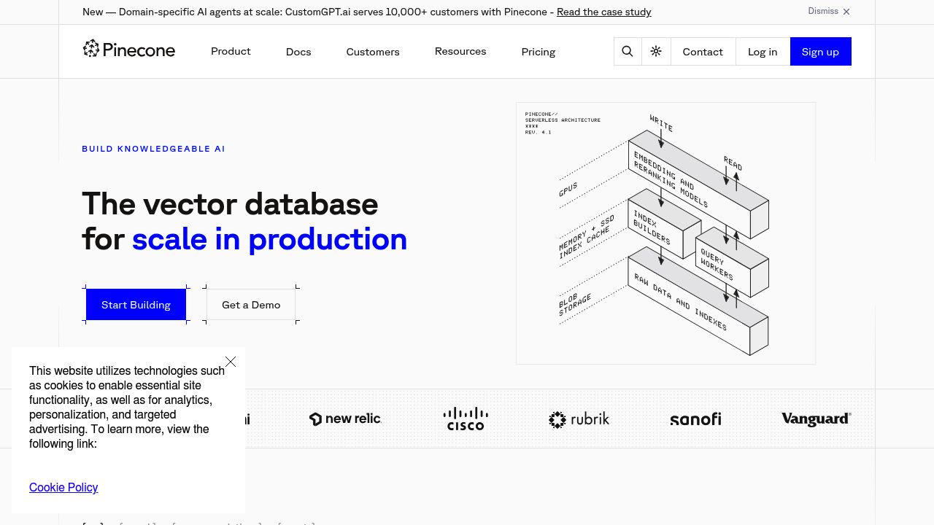934x525 pixels.
Task: Open the Cookie Policy link
Action: click(63, 487)
